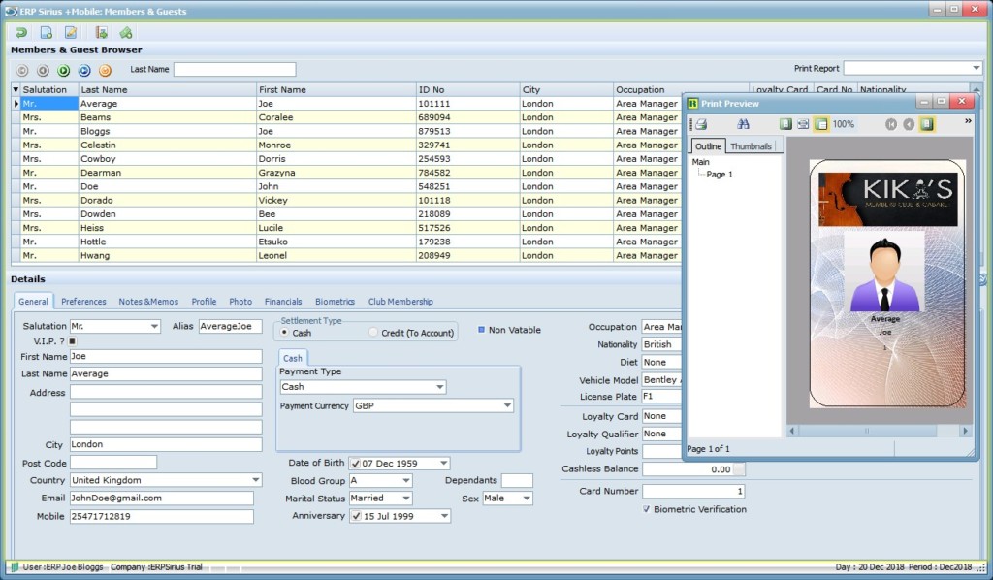Click the Mobile number input field

point(162,516)
